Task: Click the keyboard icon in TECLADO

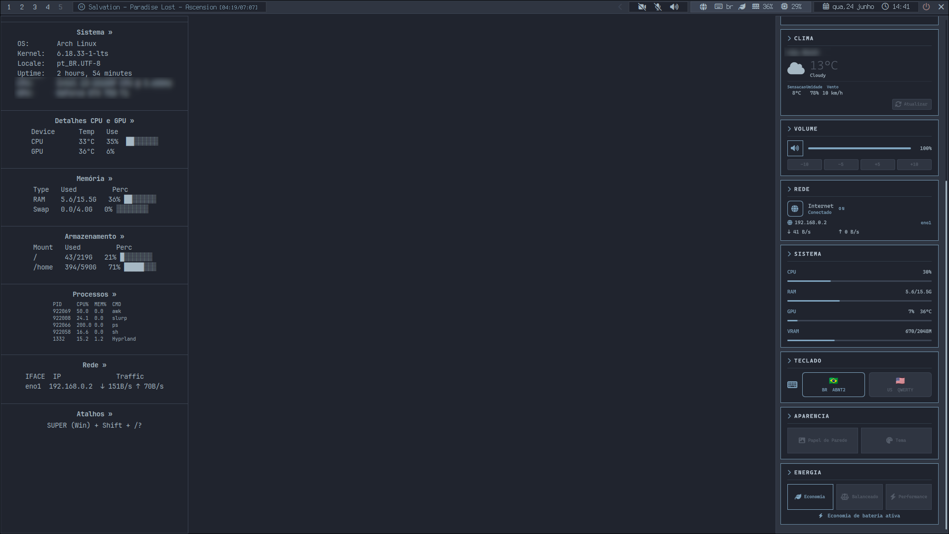Action: pyautogui.click(x=792, y=385)
